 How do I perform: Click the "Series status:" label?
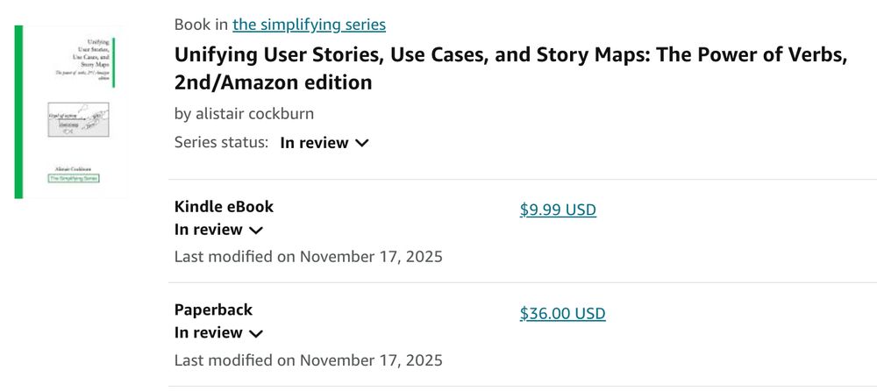(x=221, y=143)
